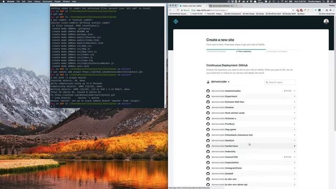This screenshot has height=189, width=336.
Task: Open the Chrome menu in menu bar
Action: [10, 1]
